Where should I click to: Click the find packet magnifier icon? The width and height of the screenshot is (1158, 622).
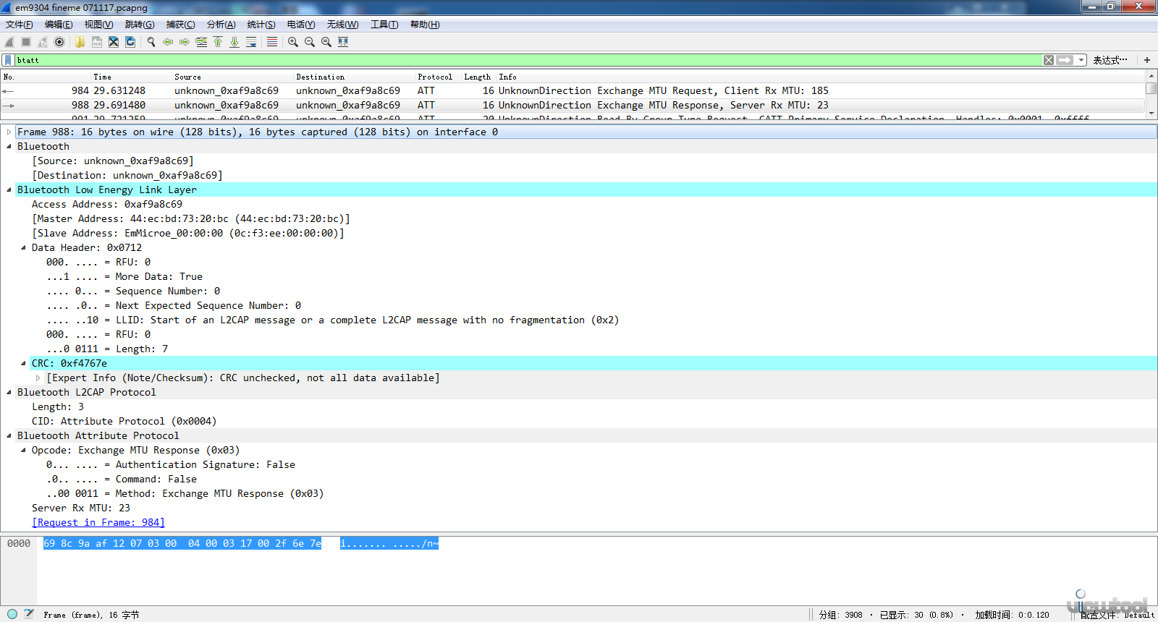(x=151, y=42)
